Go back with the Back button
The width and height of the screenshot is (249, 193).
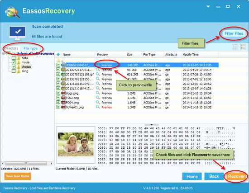click(x=214, y=176)
